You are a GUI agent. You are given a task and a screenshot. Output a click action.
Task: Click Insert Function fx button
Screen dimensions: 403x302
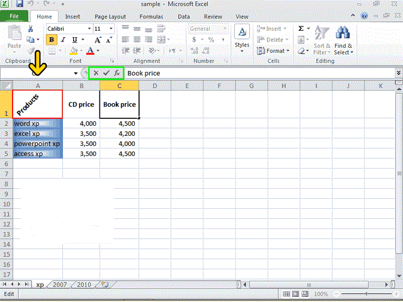117,73
